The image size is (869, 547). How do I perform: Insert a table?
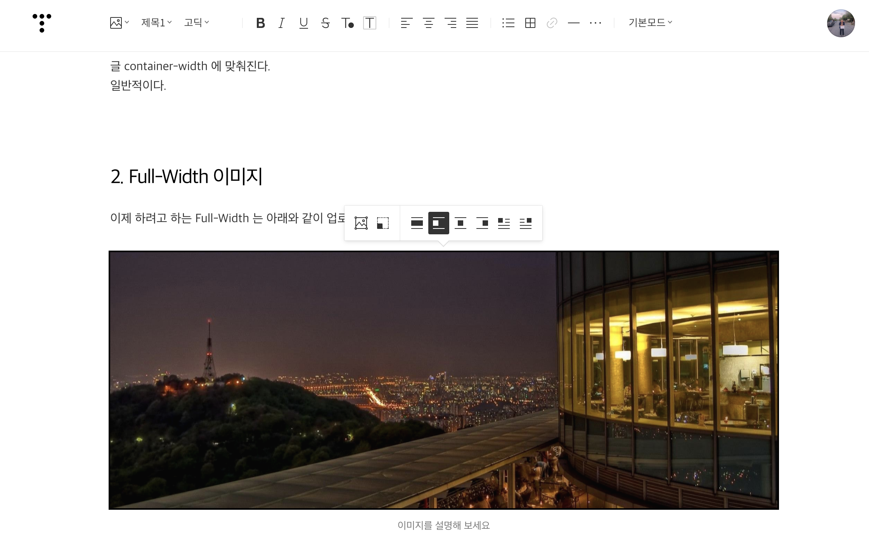click(530, 23)
